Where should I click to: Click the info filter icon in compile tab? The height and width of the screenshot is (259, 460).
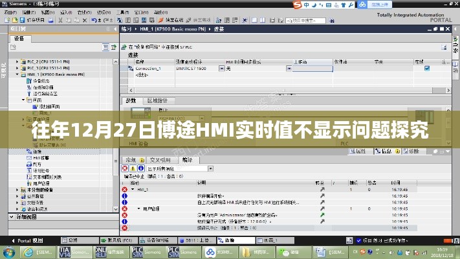coord(140,168)
